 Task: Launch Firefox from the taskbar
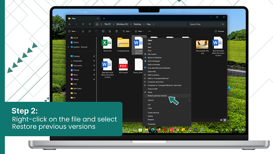[159, 130]
